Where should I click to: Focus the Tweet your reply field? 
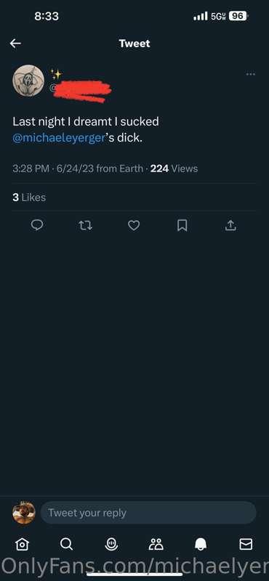click(148, 513)
